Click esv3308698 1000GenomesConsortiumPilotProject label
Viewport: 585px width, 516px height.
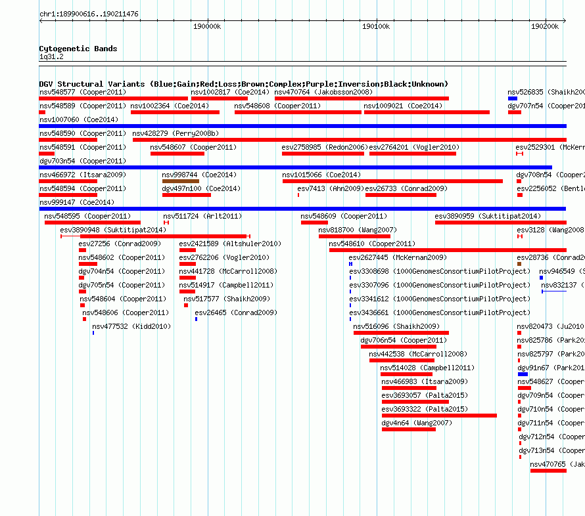click(440, 271)
